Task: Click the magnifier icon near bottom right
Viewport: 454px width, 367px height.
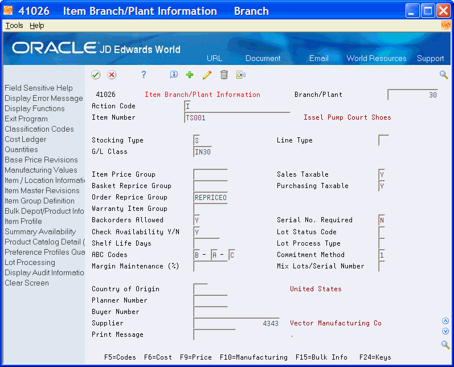Action: [445, 345]
